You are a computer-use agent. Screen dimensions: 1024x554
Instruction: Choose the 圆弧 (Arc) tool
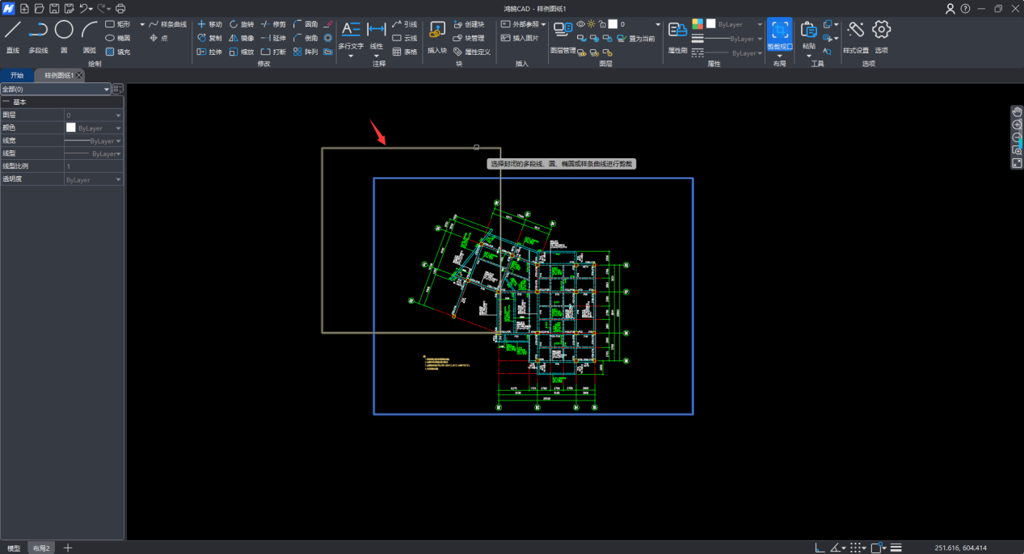click(x=89, y=31)
